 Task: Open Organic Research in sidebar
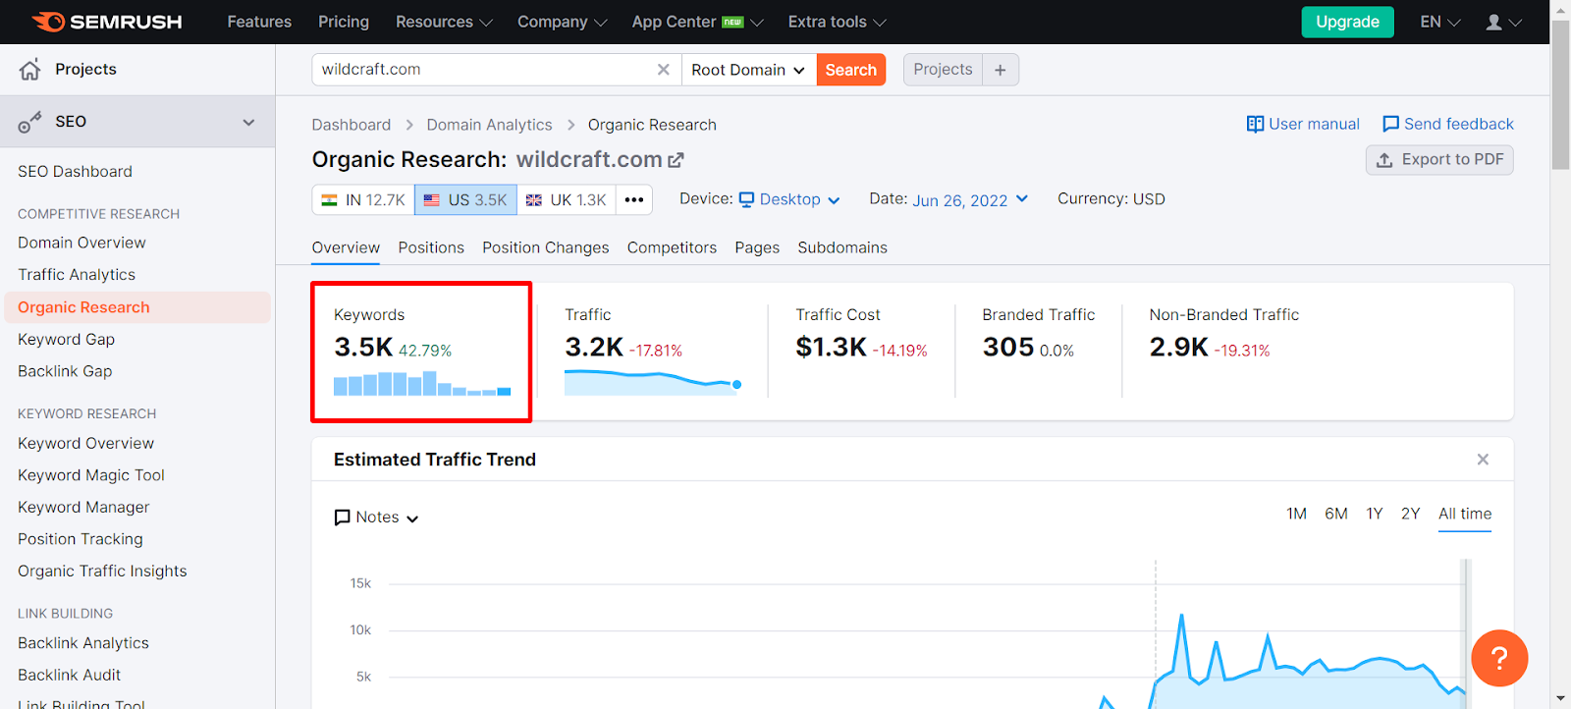[x=137, y=307]
